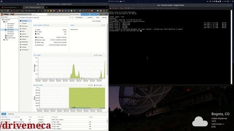The image size is (234, 131).
Task: Open Snapshots in container side menu
Action: tap(25, 44)
